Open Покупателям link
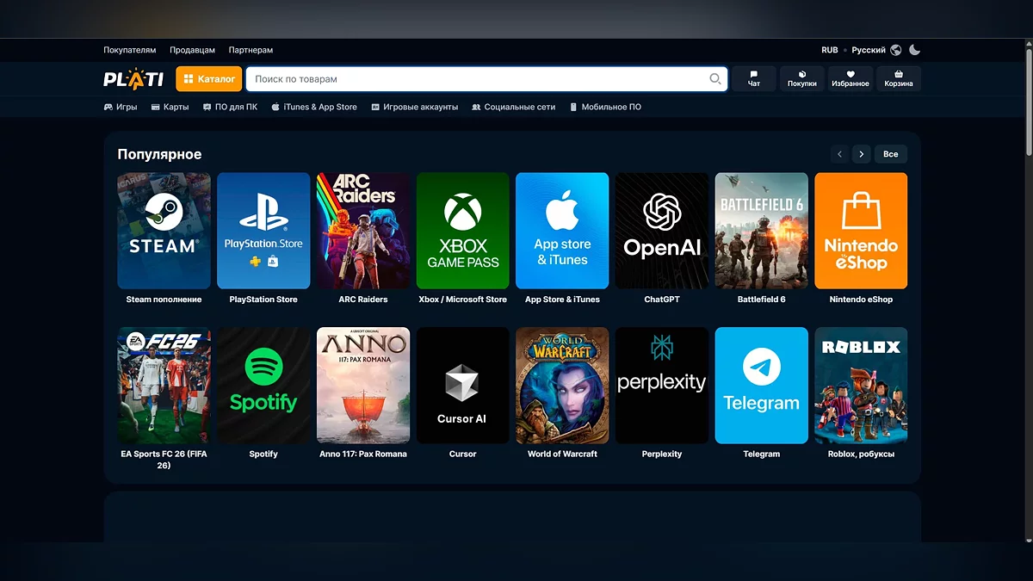1033x581 pixels. (x=130, y=50)
